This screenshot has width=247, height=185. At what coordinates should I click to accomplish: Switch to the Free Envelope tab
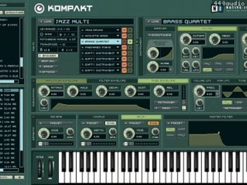[x=163, y=81]
